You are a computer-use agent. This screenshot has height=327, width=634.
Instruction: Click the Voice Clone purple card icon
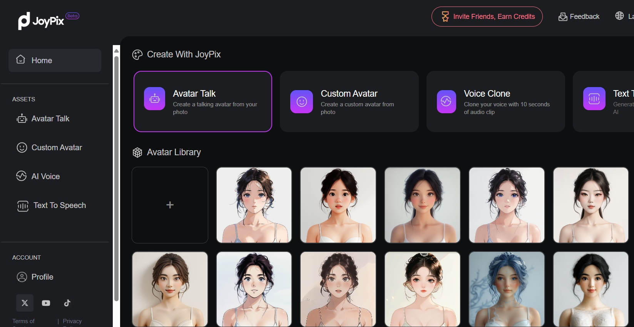(x=446, y=102)
